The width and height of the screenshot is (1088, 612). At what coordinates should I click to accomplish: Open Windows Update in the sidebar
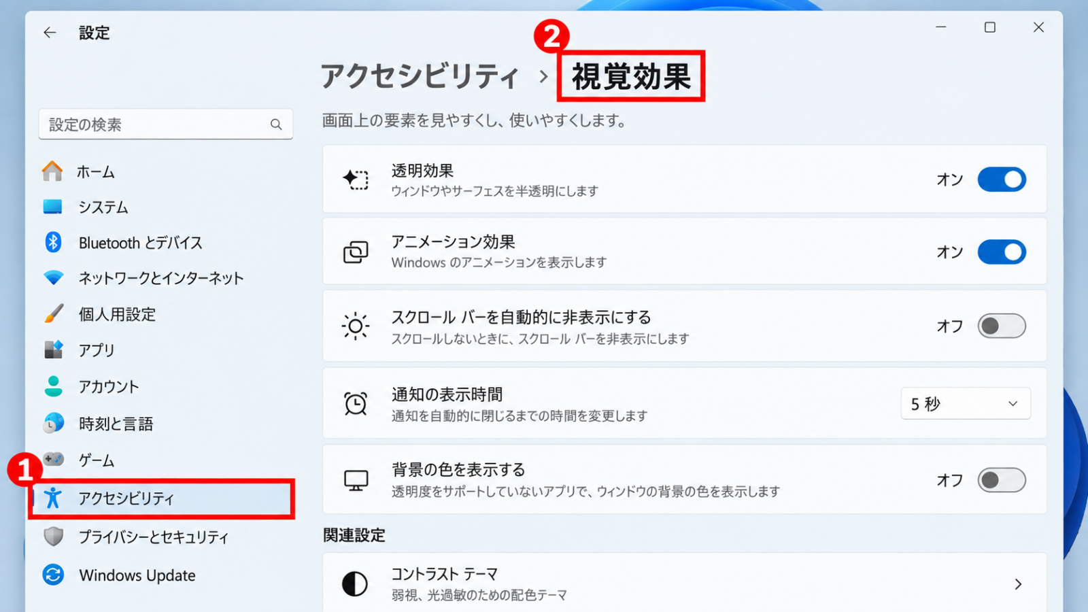coord(137,575)
